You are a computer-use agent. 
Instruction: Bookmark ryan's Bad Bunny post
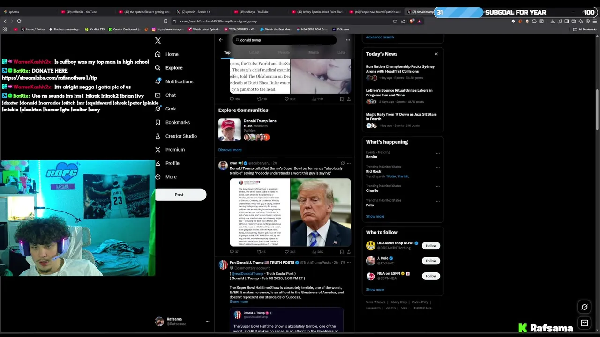(x=342, y=252)
